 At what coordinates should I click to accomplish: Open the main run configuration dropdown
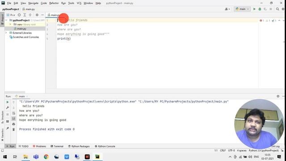coord(242,9)
